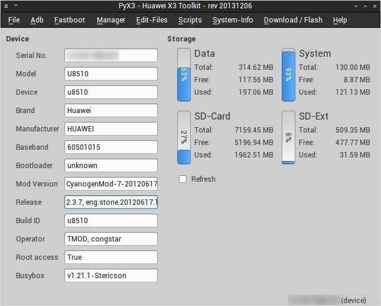This screenshot has height=306, width=381.
Task: Click the Build ID field
Action: (x=111, y=221)
